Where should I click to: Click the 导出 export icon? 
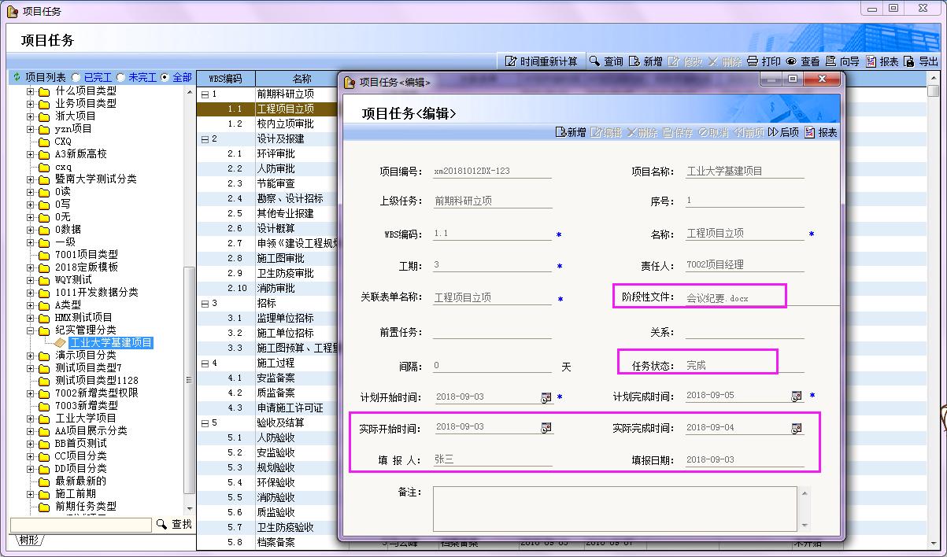[x=909, y=61]
